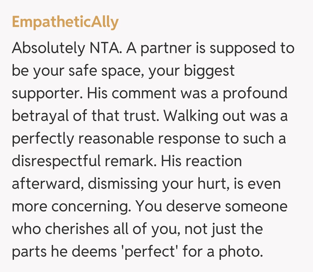Image resolution: width=313 pixels, height=272 pixels.
Task: Open the EmpatheticAlly user profile
Action: [65, 22]
